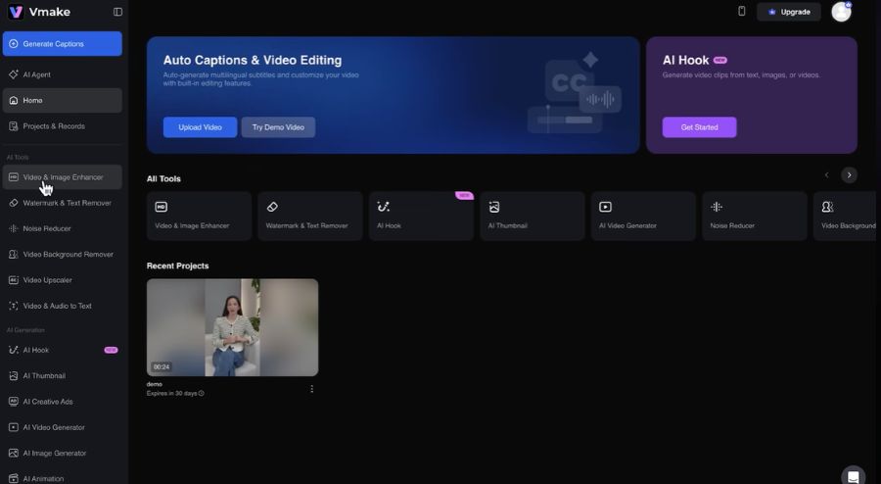The height and width of the screenshot is (484, 881).
Task: Open the AI Video Generator tool card
Action: pyautogui.click(x=643, y=217)
